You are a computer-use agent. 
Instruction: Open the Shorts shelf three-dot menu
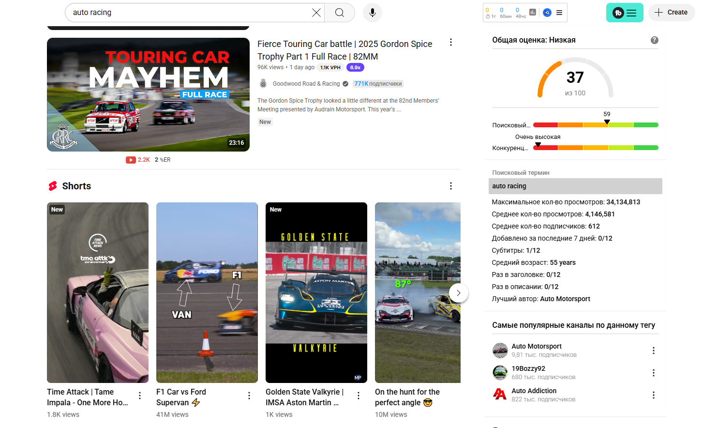click(451, 186)
